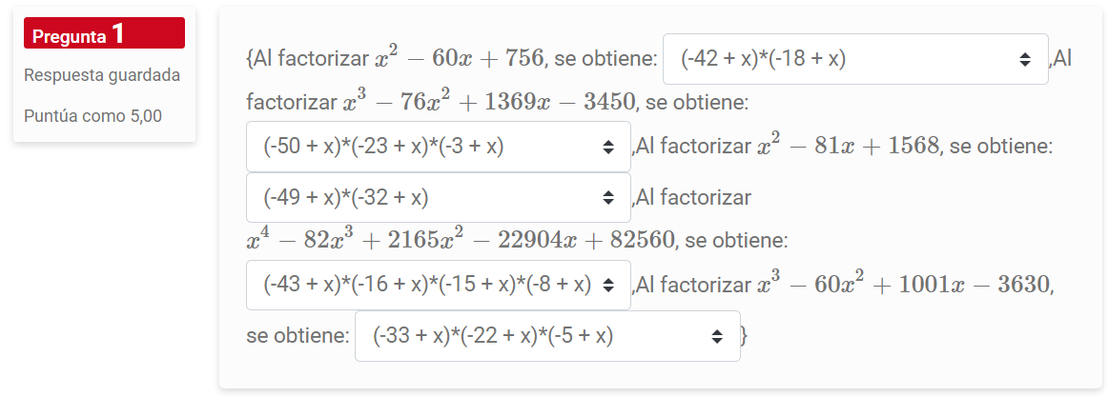This screenshot has width=1108, height=397.
Task: Click the cubic expression ending in − 3630
Action: 903,284
